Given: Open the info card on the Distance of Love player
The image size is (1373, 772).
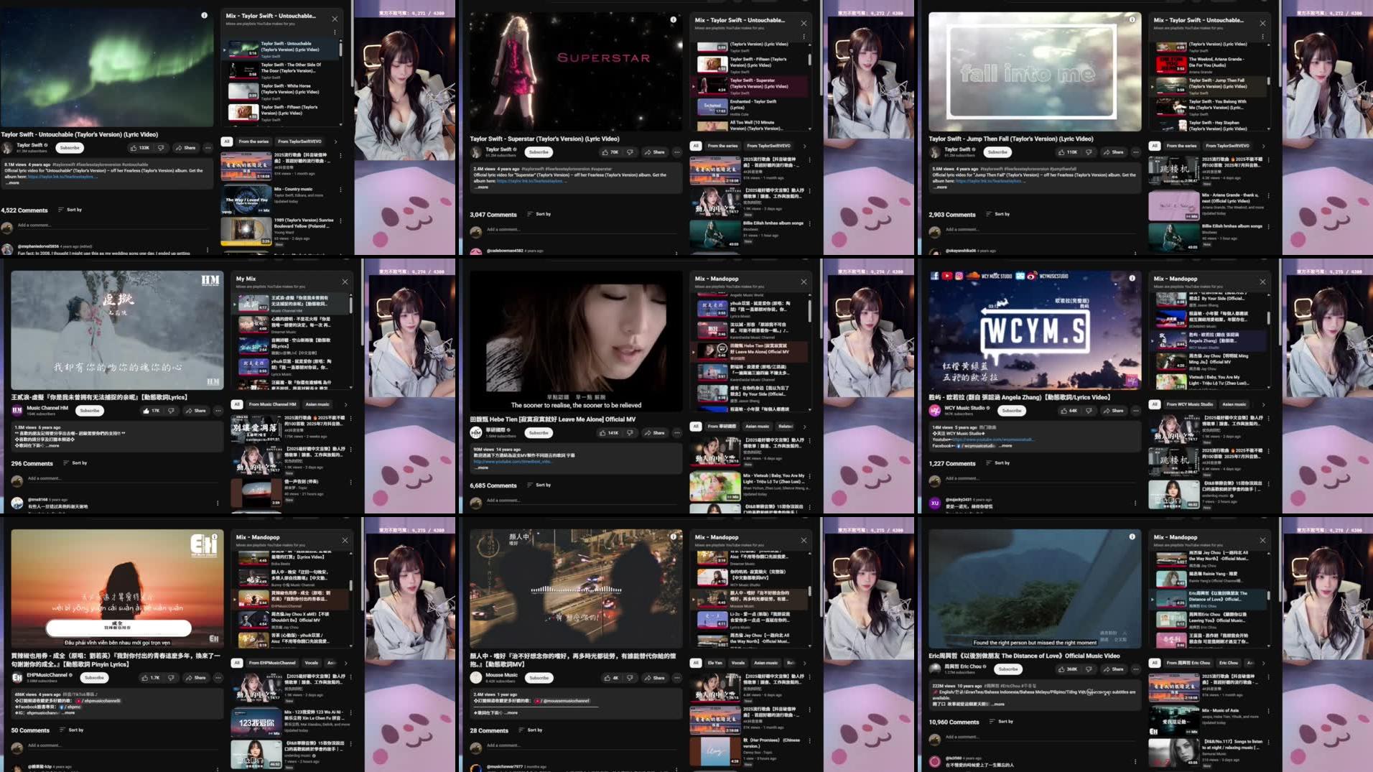Looking at the screenshot, I should click(x=1132, y=536).
